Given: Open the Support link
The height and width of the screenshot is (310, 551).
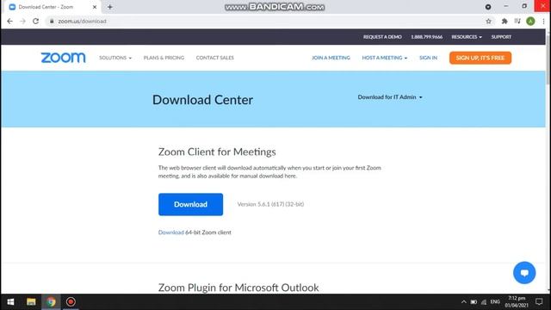Looking at the screenshot, I should point(501,37).
